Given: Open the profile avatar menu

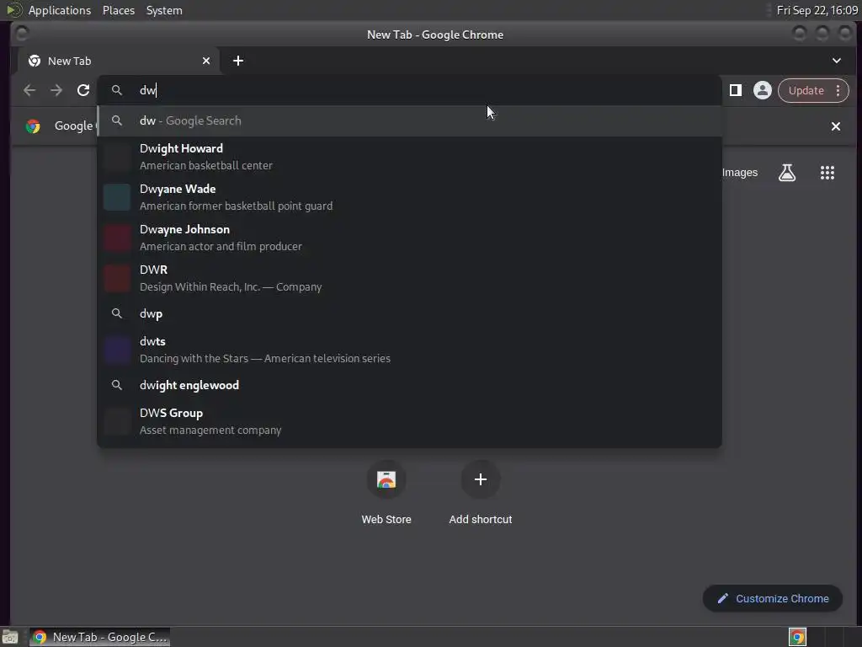Looking at the screenshot, I should [x=762, y=90].
